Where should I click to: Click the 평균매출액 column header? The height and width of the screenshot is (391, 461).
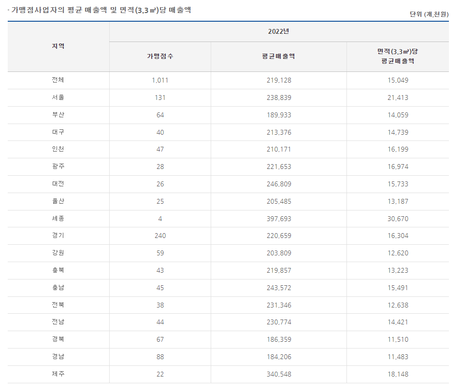[x=278, y=56]
